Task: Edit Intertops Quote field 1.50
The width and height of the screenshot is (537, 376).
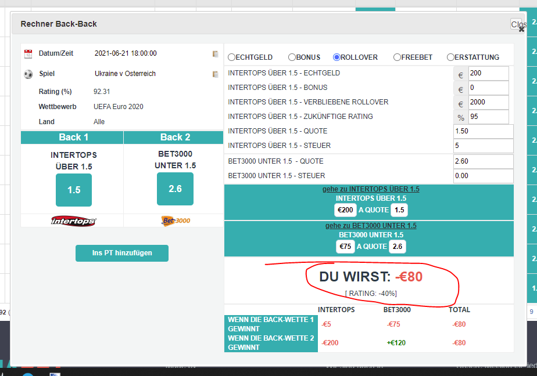Action: click(483, 131)
